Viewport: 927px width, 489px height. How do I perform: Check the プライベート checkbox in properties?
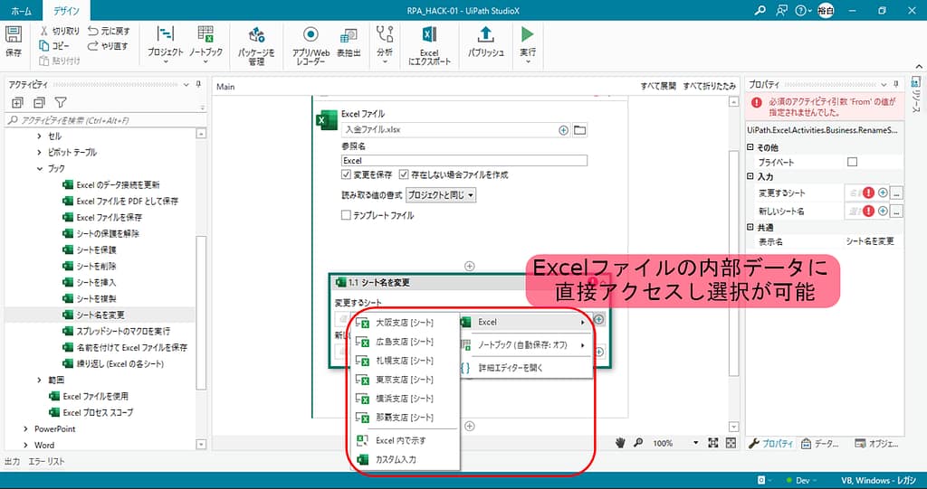[x=851, y=162]
